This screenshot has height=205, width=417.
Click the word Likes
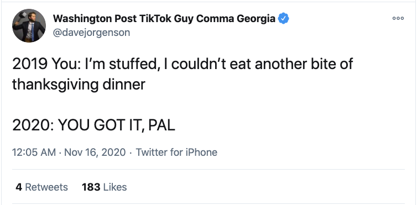(115, 187)
